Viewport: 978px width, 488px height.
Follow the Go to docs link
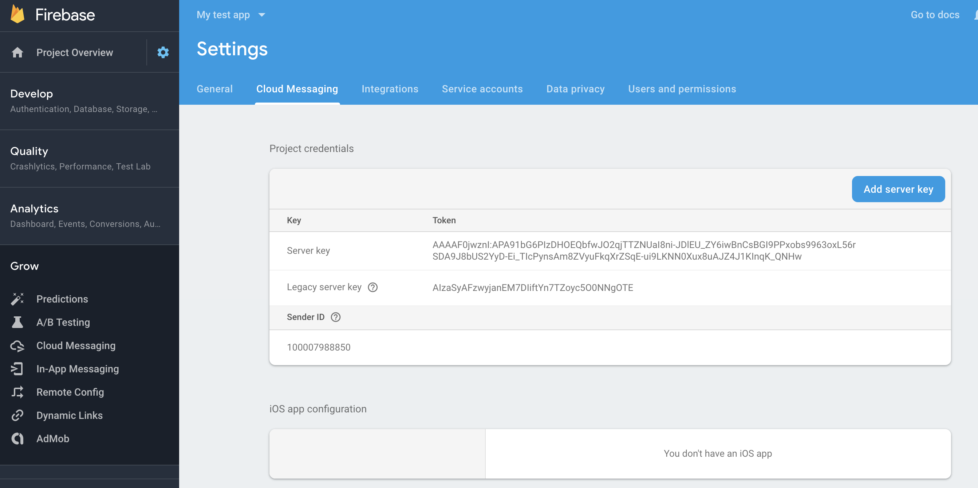pos(935,15)
